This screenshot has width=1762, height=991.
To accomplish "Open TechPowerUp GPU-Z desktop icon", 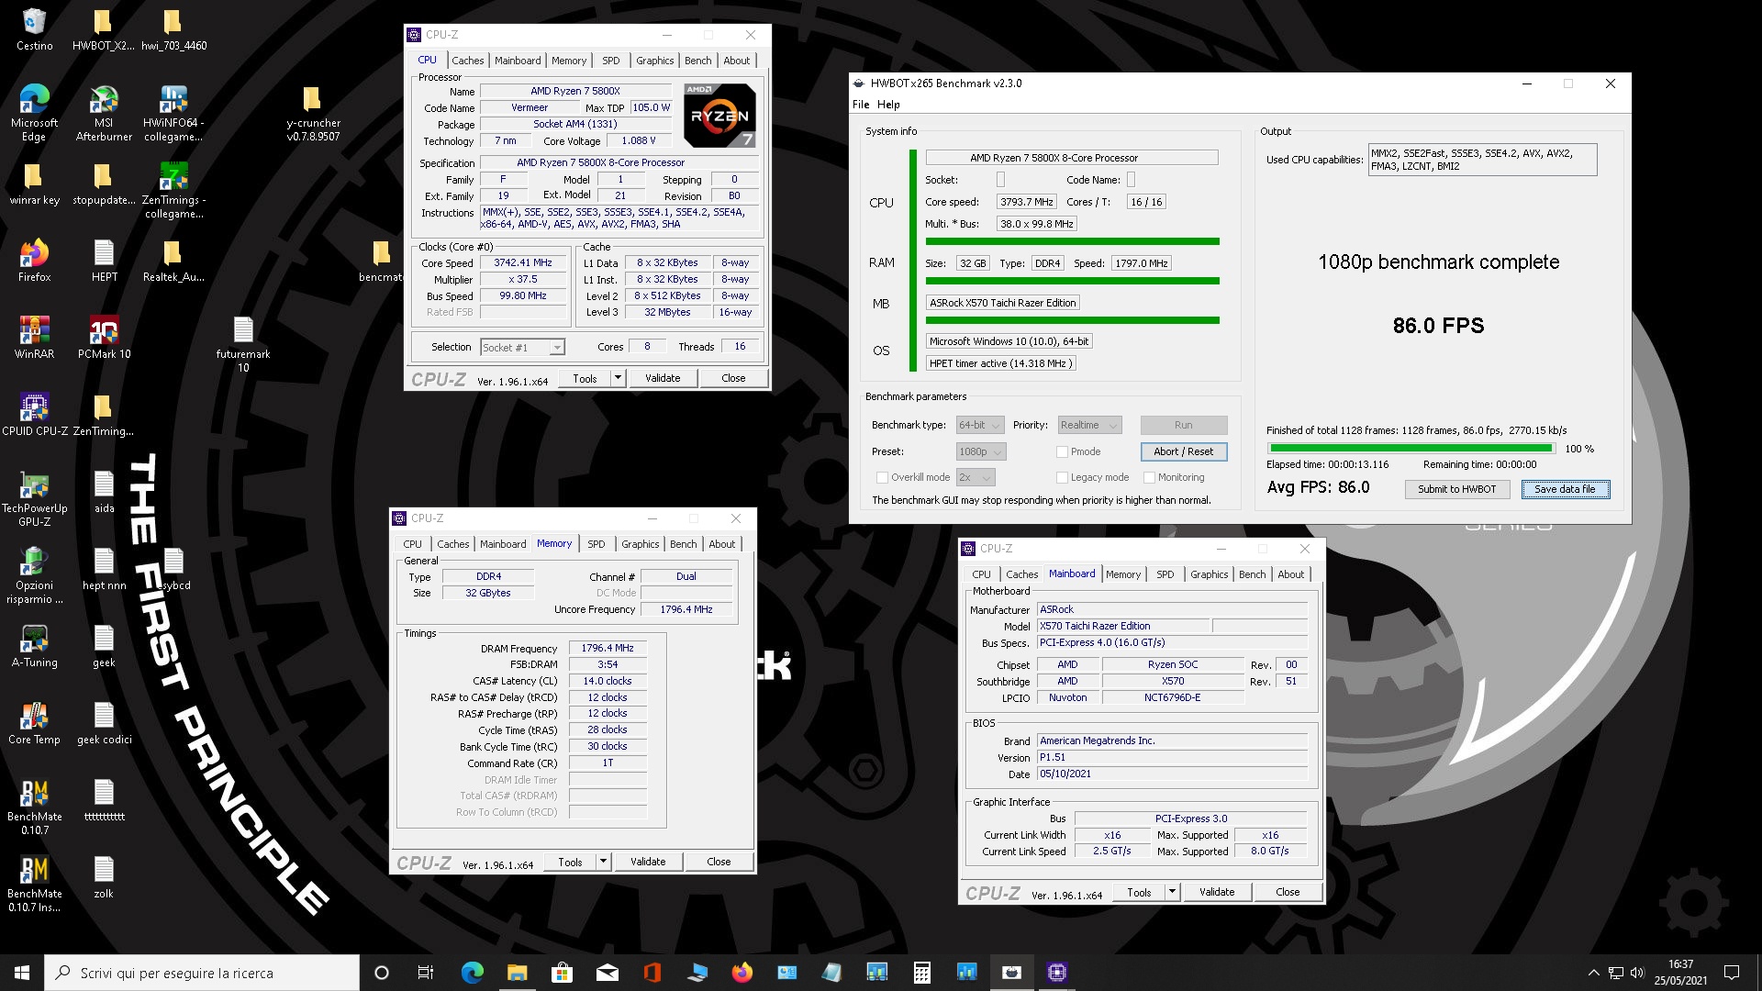I will click(34, 498).
